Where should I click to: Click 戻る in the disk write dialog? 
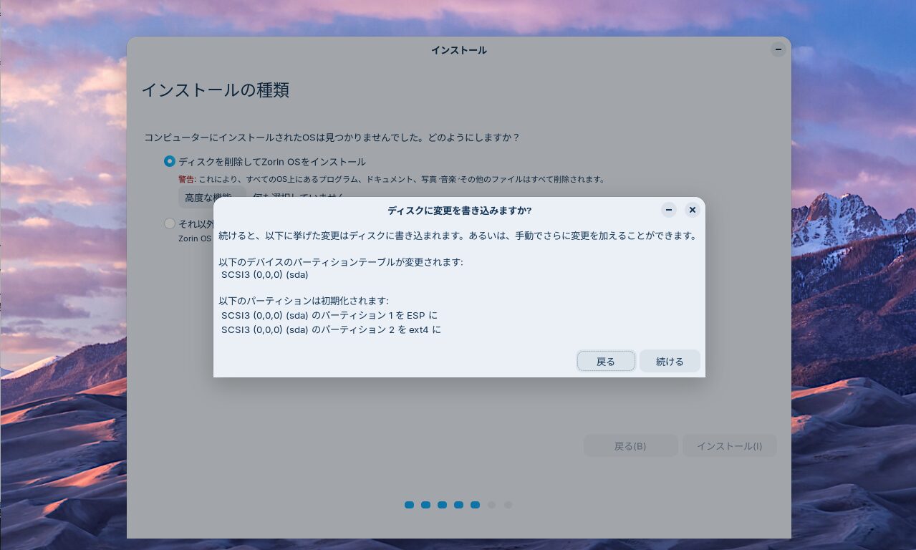[606, 362]
